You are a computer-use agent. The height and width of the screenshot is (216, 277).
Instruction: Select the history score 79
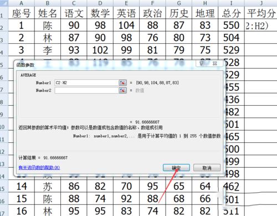179,50
